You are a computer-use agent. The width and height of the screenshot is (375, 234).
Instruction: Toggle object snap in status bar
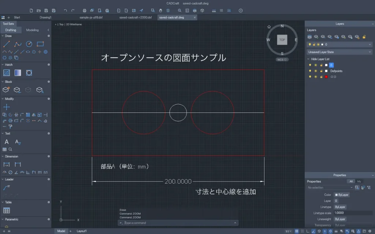tap(330, 231)
